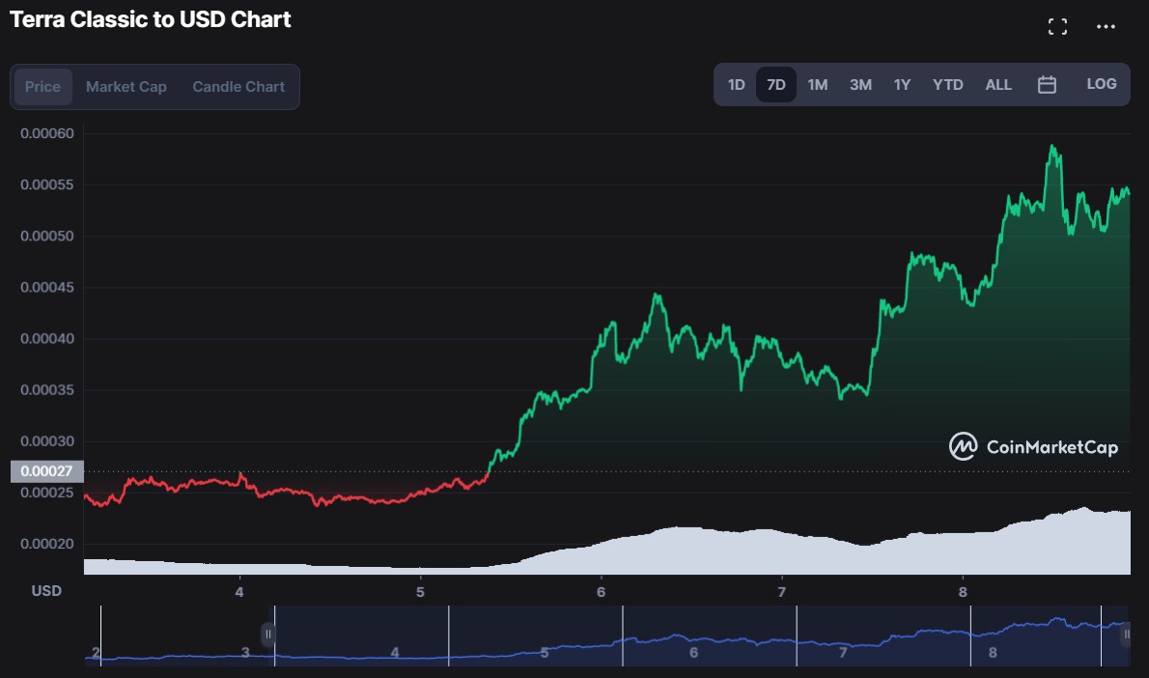Select the 1Y time range
The height and width of the screenshot is (678, 1149).
tap(902, 85)
